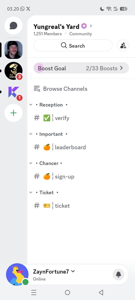Tap the invite members icon
The image size is (135, 300).
(123, 46)
